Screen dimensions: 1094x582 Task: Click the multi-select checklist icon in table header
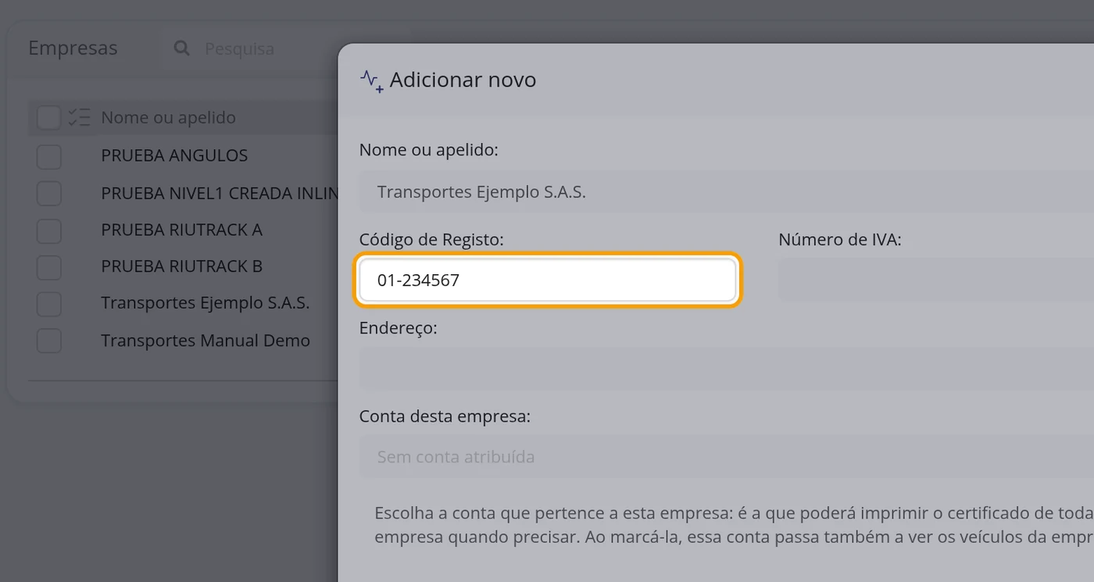point(79,118)
